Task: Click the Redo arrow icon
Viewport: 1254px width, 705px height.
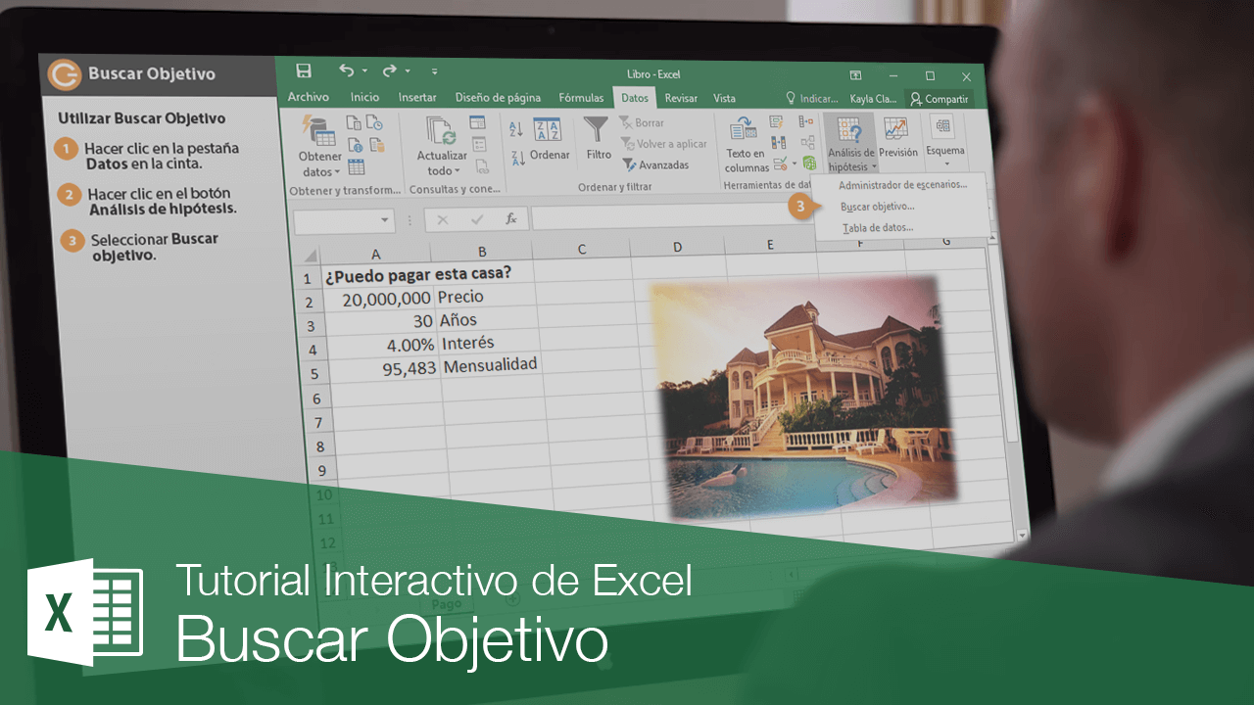Action: (x=389, y=70)
